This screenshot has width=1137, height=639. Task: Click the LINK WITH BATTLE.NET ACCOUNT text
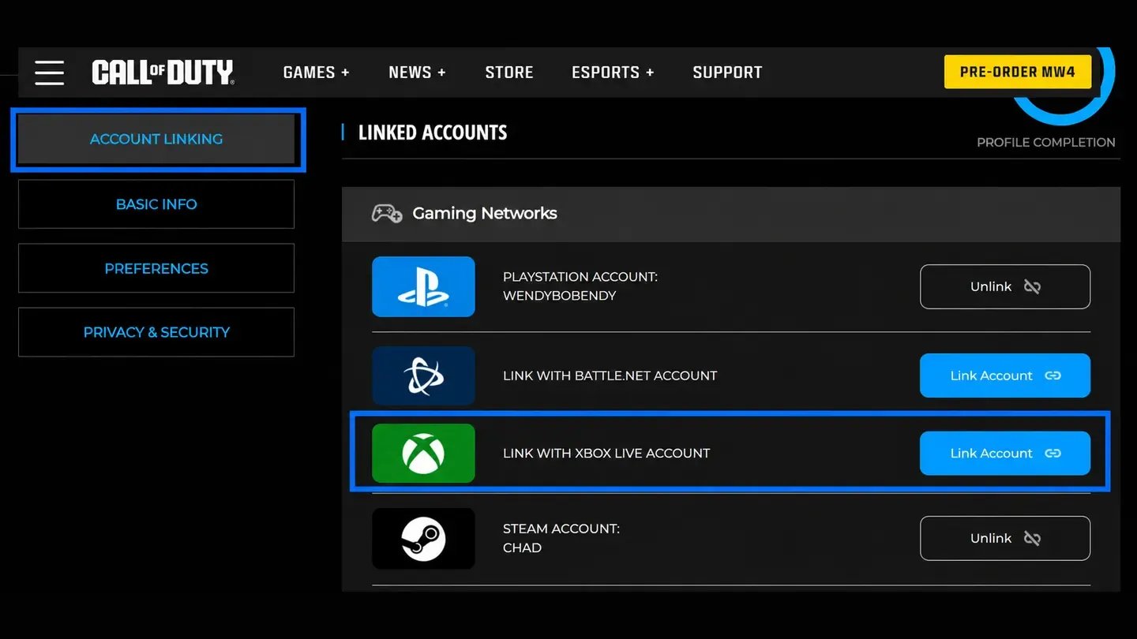coord(610,376)
